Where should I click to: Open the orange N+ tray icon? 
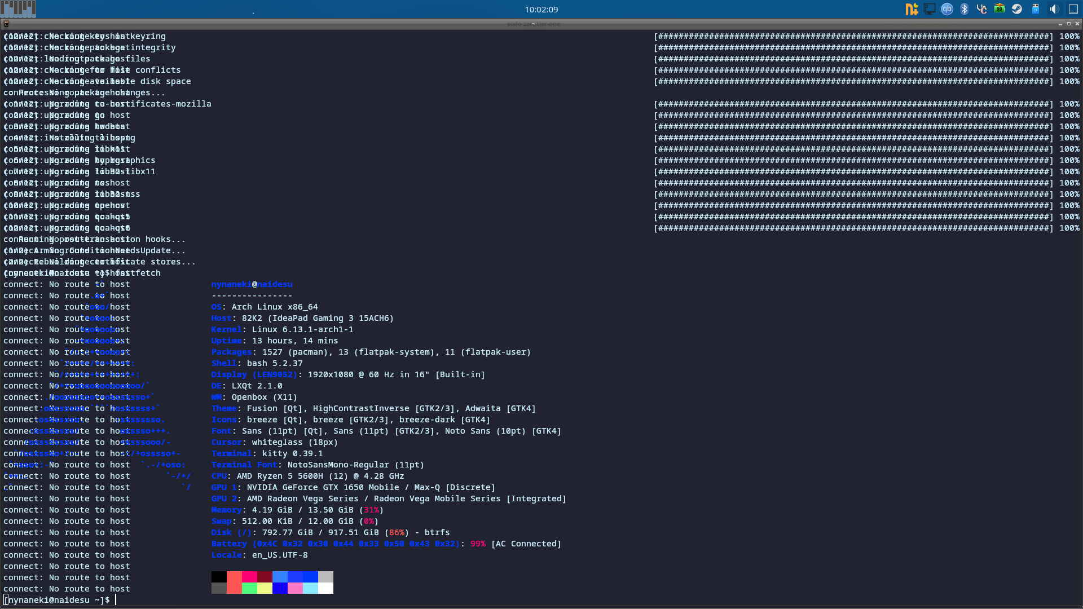(x=912, y=9)
